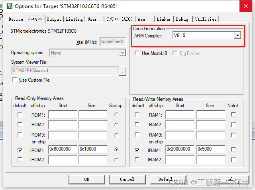Image resolution: width=255 pixels, height=190 pixels.
Task: Switch to C/C++ (AC6) tab
Action: (x=120, y=19)
